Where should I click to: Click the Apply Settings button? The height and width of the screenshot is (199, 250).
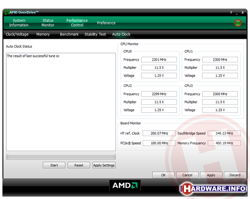(104, 165)
